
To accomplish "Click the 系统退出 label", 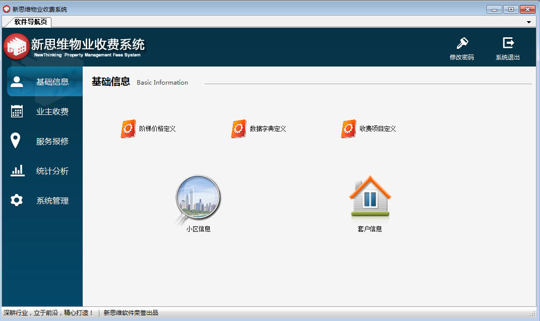I will 508,57.
